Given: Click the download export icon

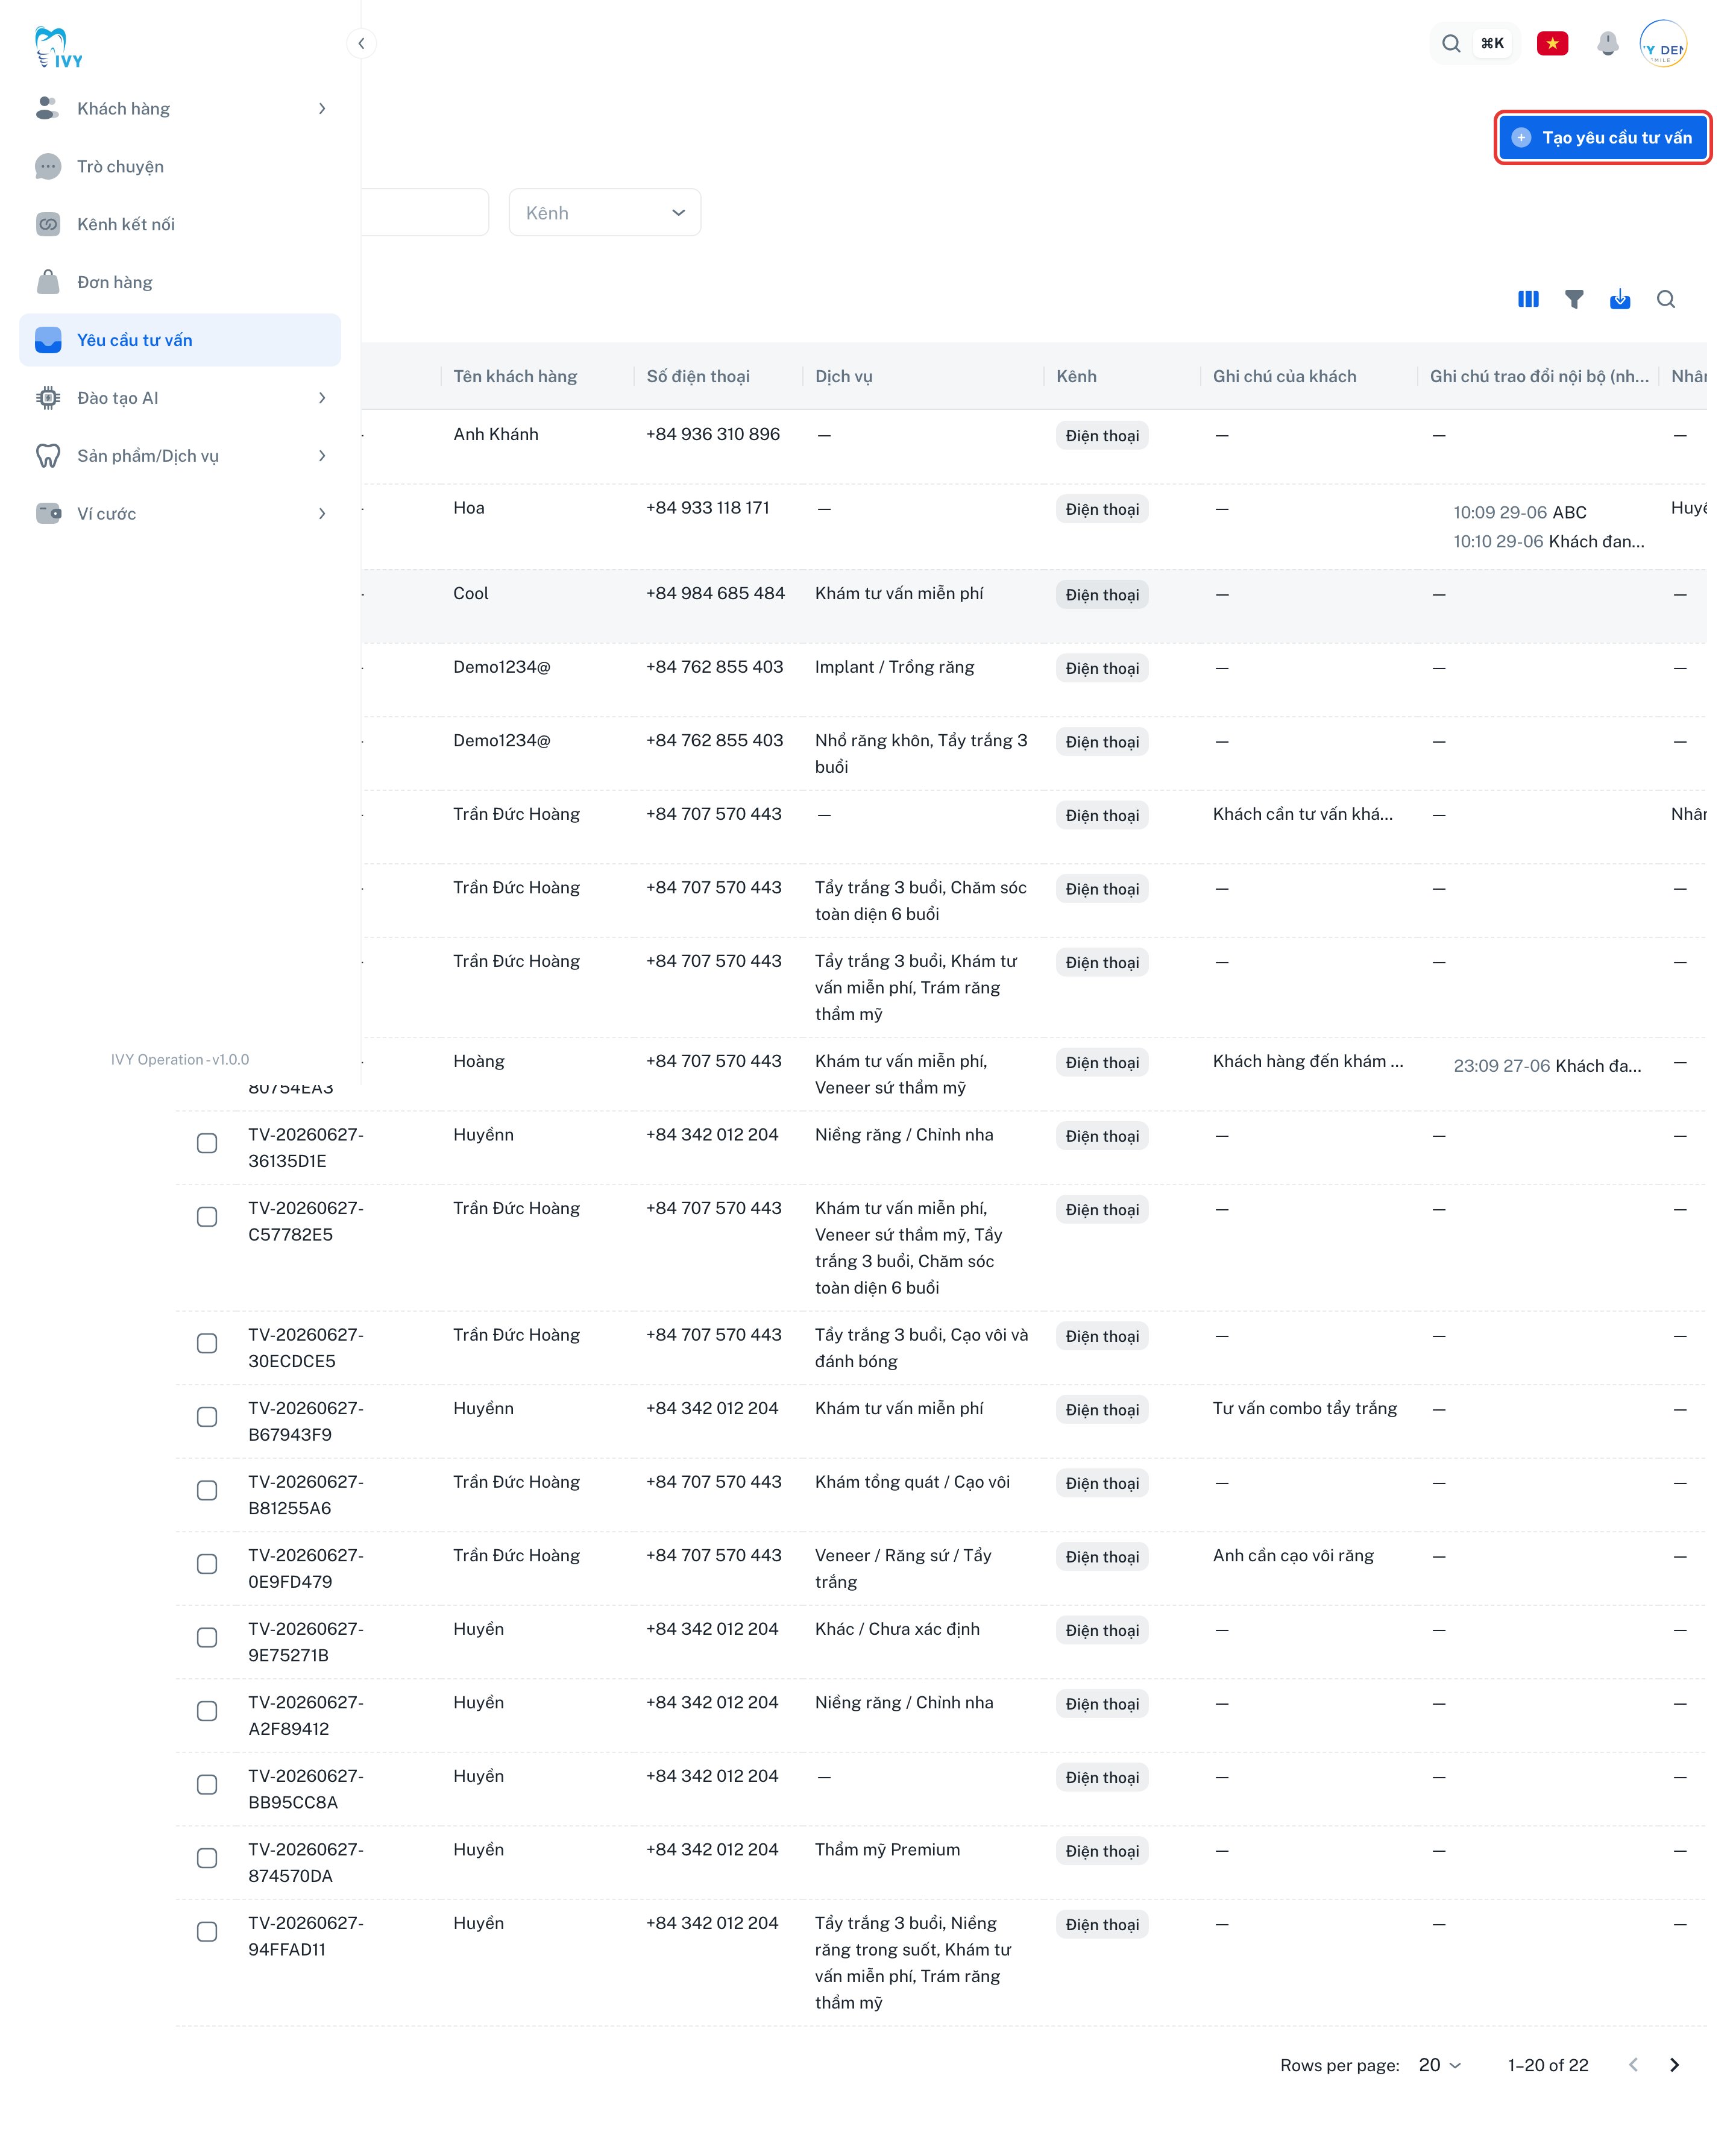Looking at the screenshot, I should click(x=1619, y=299).
